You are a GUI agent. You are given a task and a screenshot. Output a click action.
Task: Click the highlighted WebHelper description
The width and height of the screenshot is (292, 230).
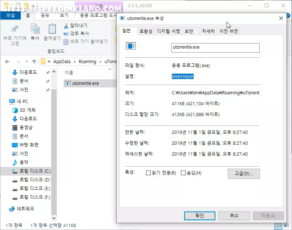point(182,77)
